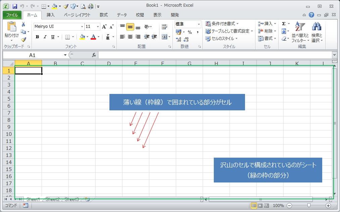Click the Wrap Text icon in alignment group
The width and height of the screenshot is (340, 212).
164,26
